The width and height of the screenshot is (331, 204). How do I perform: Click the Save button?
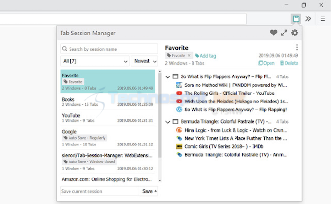click(148, 191)
